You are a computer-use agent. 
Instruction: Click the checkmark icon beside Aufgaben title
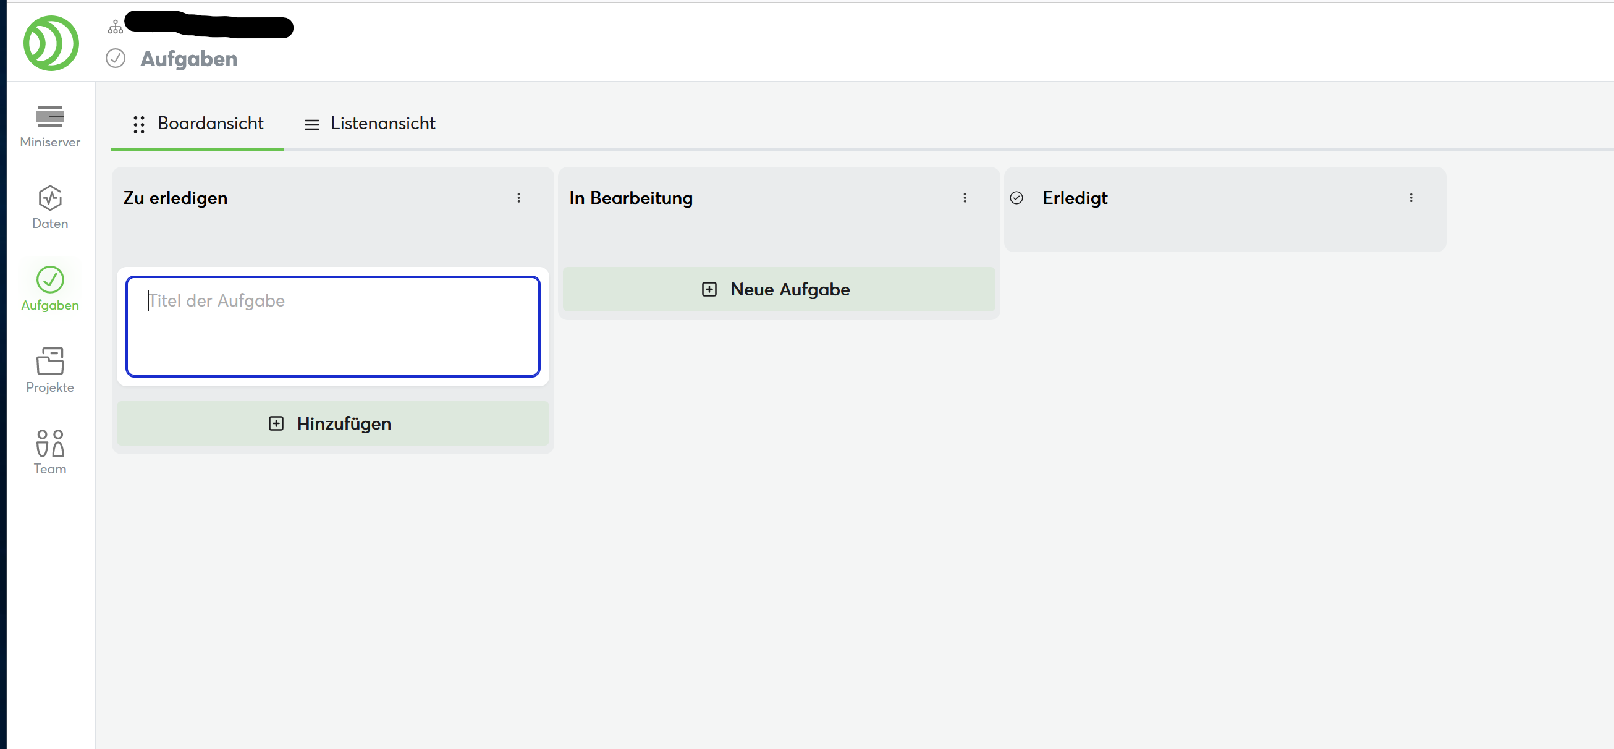click(116, 58)
